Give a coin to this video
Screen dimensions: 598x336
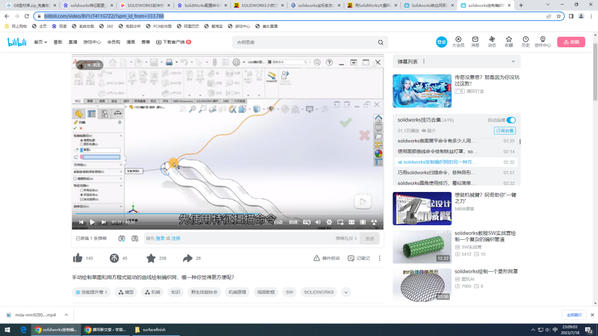pyautogui.click(x=114, y=258)
